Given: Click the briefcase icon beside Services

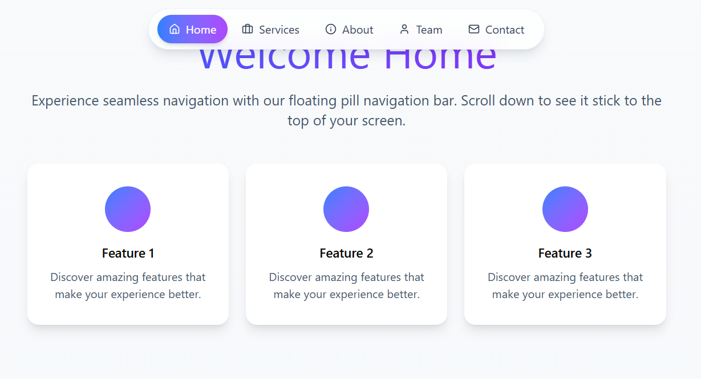Looking at the screenshot, I should (x=248, y=29).
